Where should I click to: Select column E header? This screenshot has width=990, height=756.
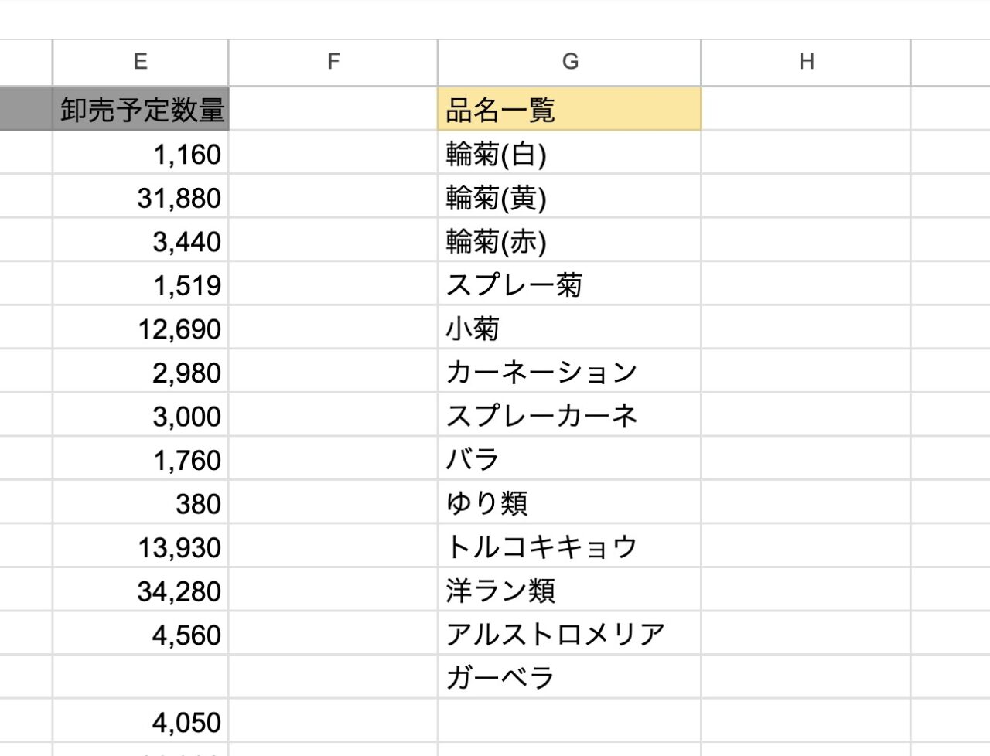click(x=140, y=61)
